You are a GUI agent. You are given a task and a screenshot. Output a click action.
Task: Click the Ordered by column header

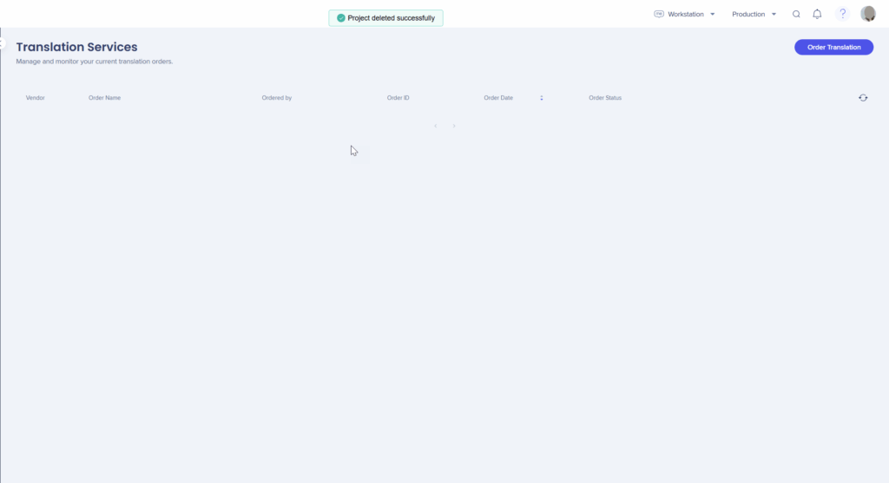click(277, 98)
